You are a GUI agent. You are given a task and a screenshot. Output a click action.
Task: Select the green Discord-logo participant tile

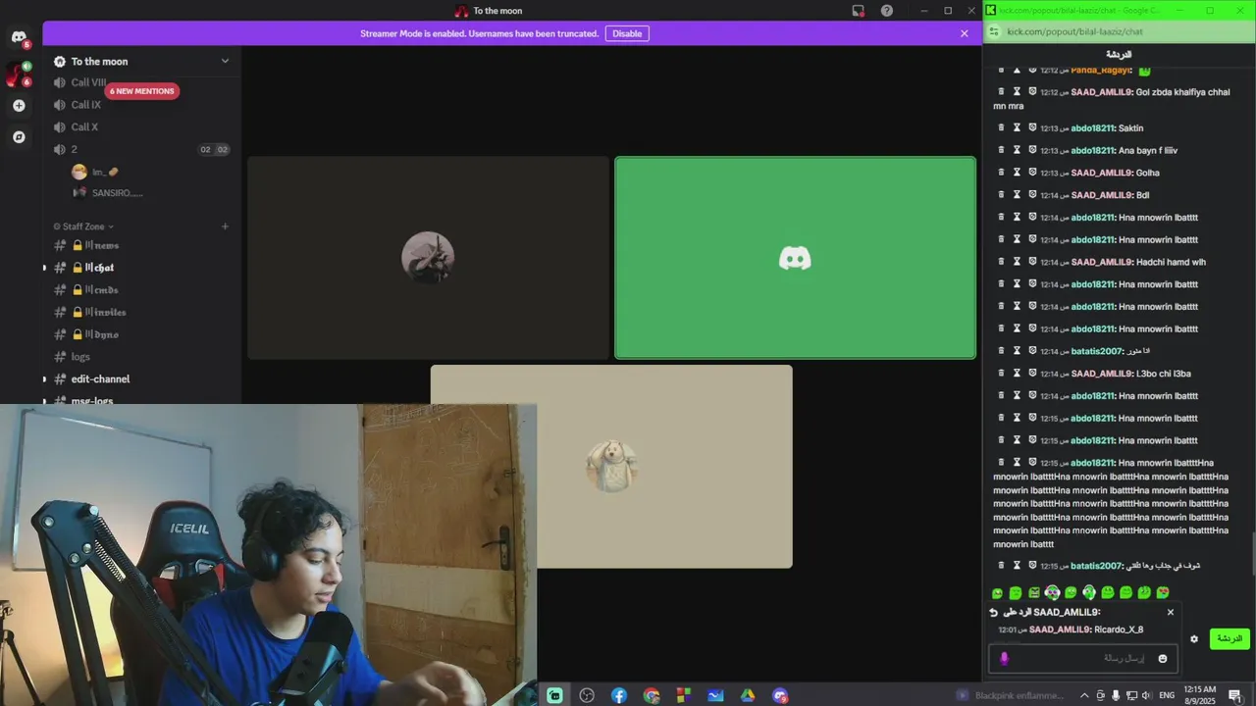pos(795,258)
